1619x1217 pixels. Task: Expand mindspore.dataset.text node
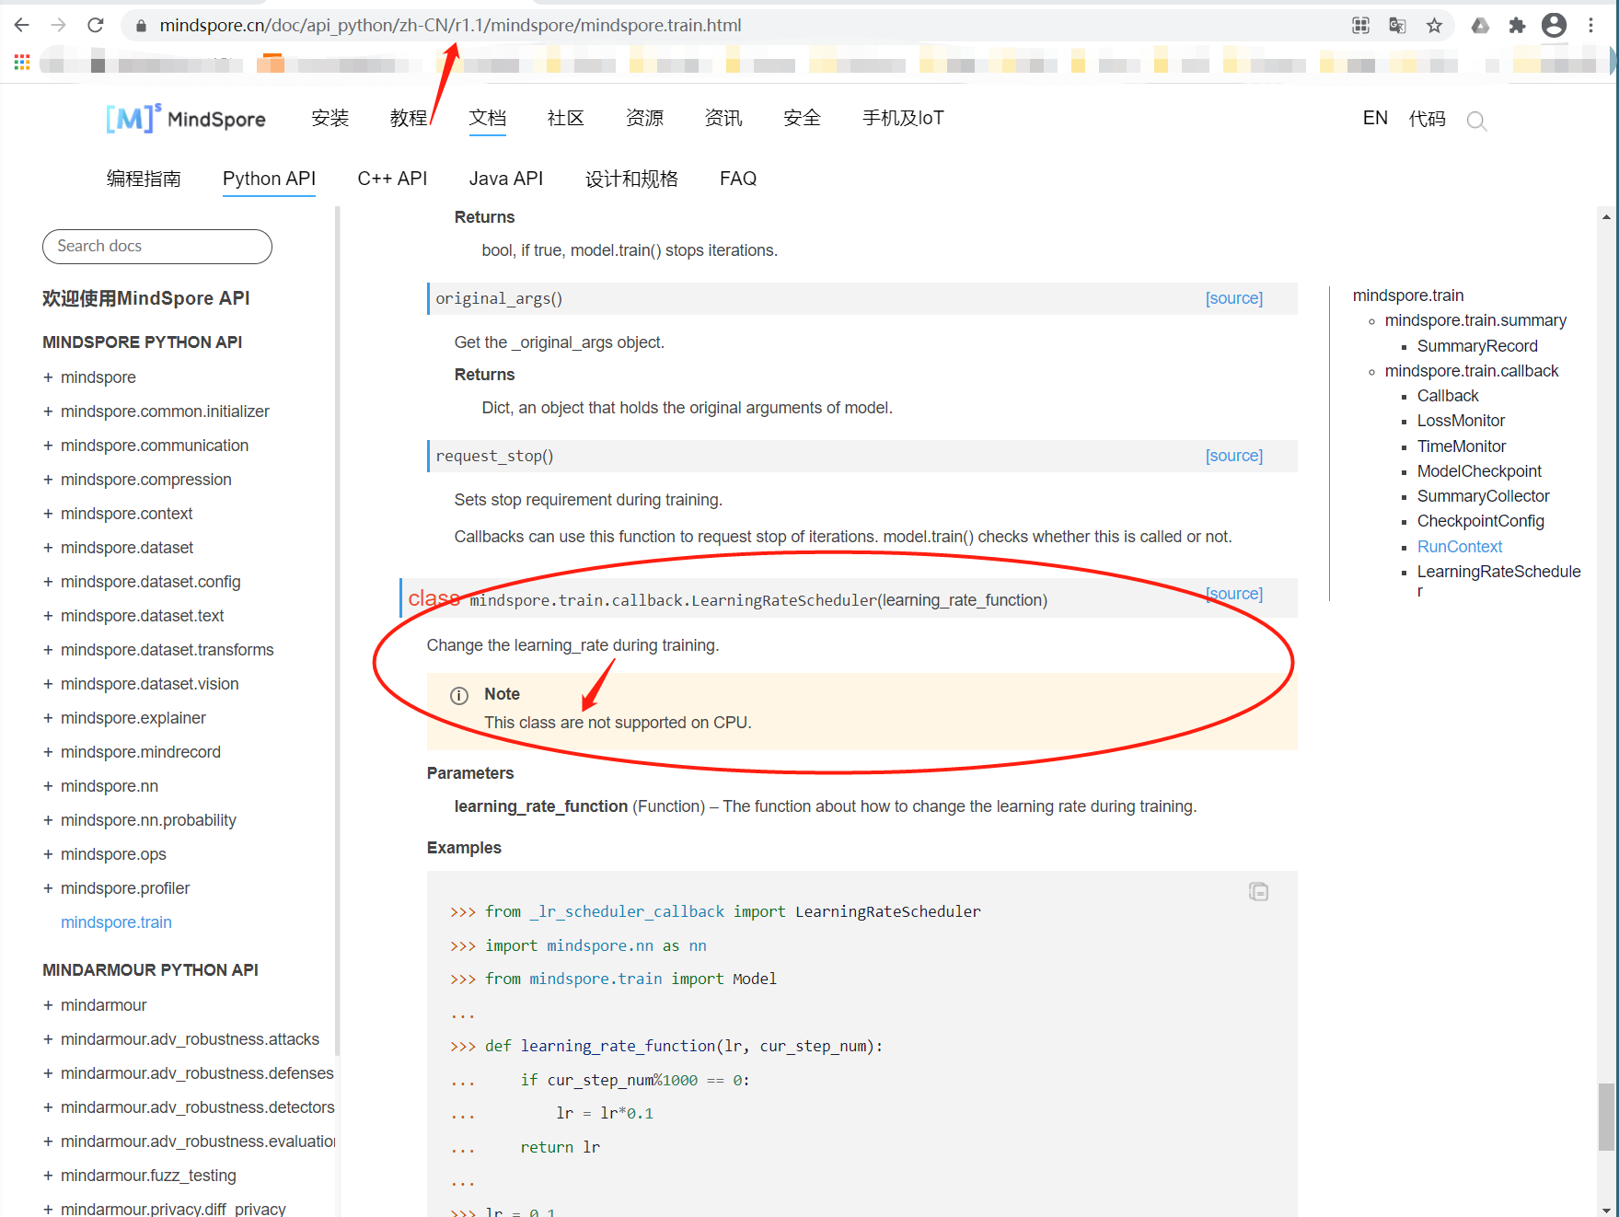(48, 616)
